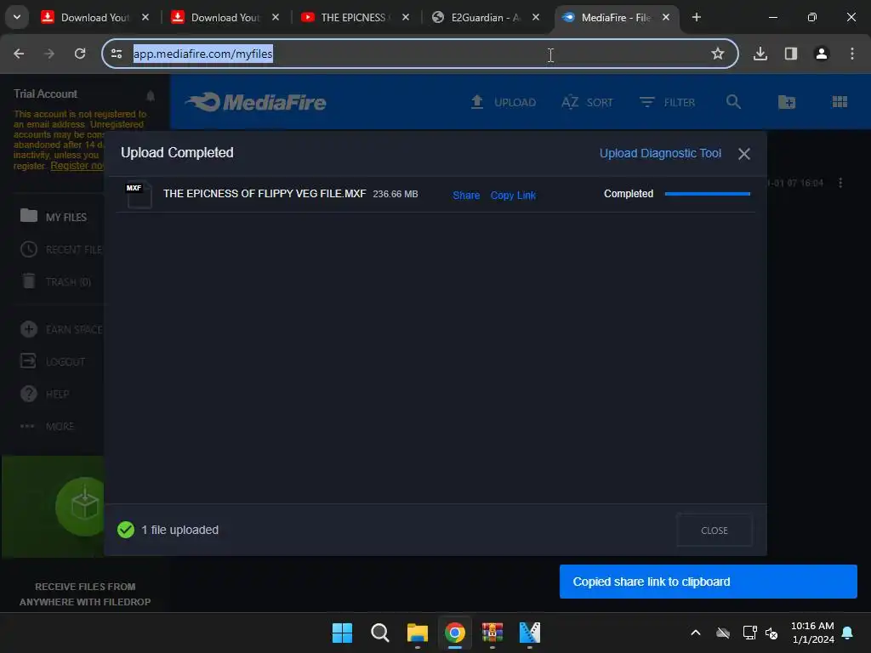The image size is (871, 653).
Task: Open the tab search dropdown arrow
Action: [x=17, y=17]
